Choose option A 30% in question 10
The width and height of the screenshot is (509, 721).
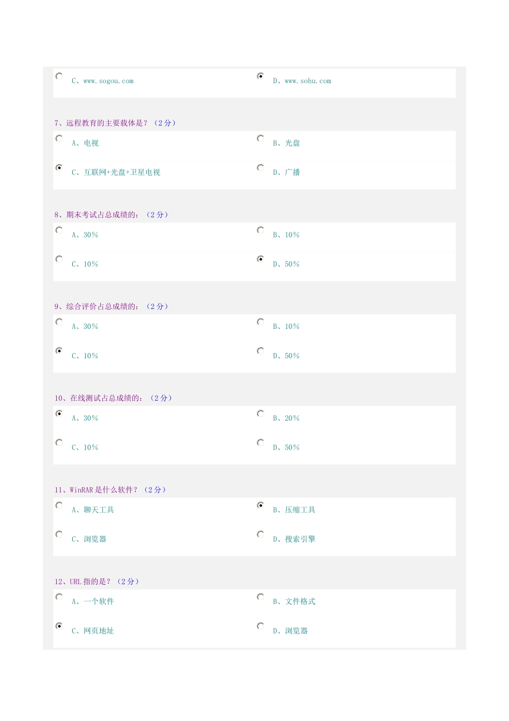click(59, 414)
